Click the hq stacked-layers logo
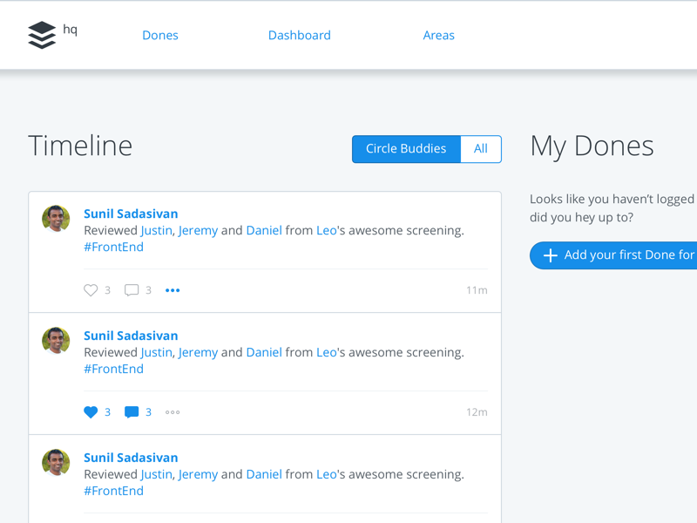The width and height of the screenshot is (697, 523). 41,35
